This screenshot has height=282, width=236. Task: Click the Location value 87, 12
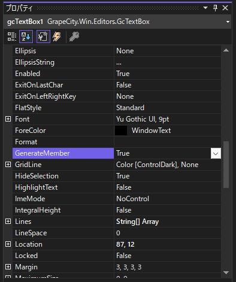[x=125, y=244]
